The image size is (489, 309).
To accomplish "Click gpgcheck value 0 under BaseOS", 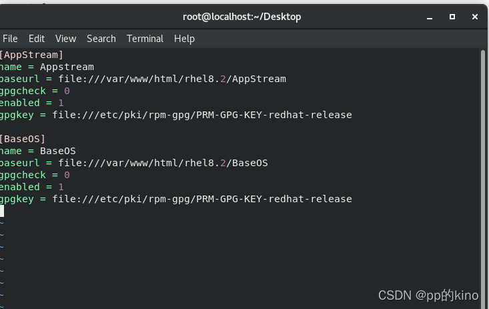I will [x=67, y=175].
